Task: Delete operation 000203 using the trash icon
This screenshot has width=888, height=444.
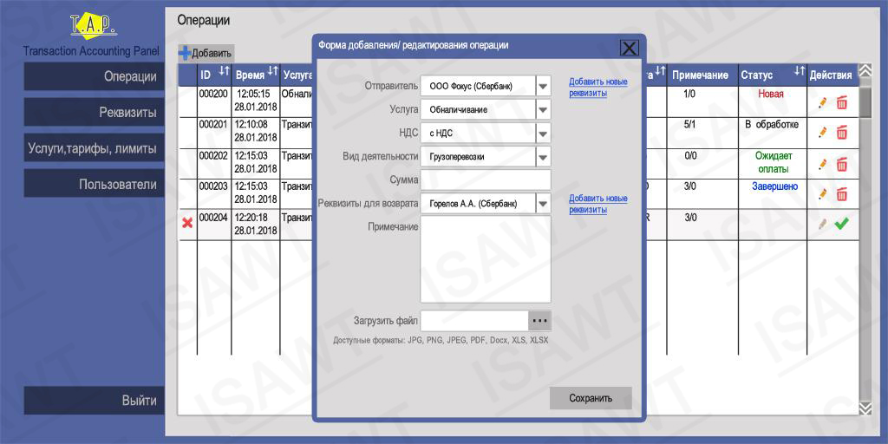Action: pos(841,193)
